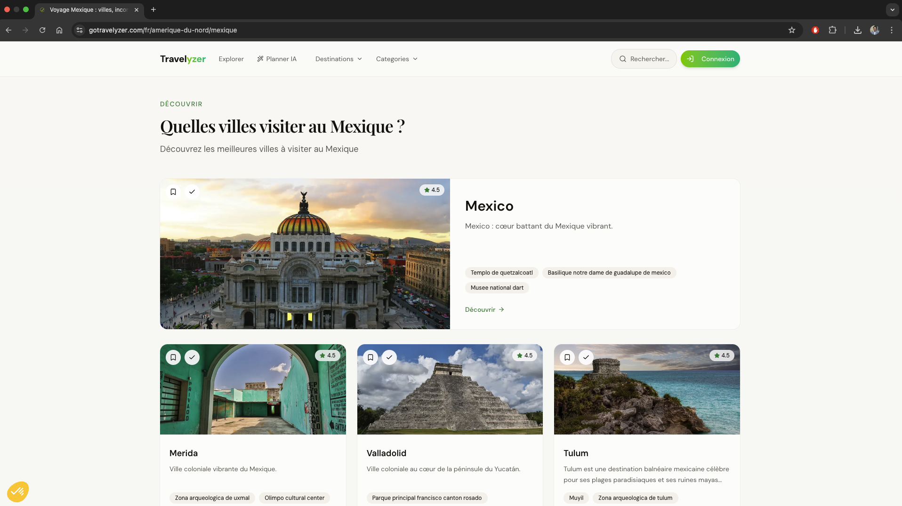This screenshot has width=902, height=506.
Task: Toggle the visited checkmark on Merida
Action: pos(192,357)
